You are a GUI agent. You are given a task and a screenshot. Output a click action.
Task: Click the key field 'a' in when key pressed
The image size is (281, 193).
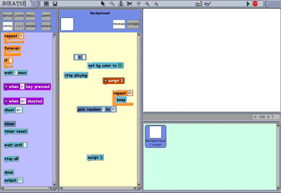tap(22, 87)
